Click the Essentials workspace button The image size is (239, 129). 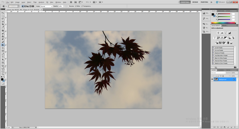[185, 2]
